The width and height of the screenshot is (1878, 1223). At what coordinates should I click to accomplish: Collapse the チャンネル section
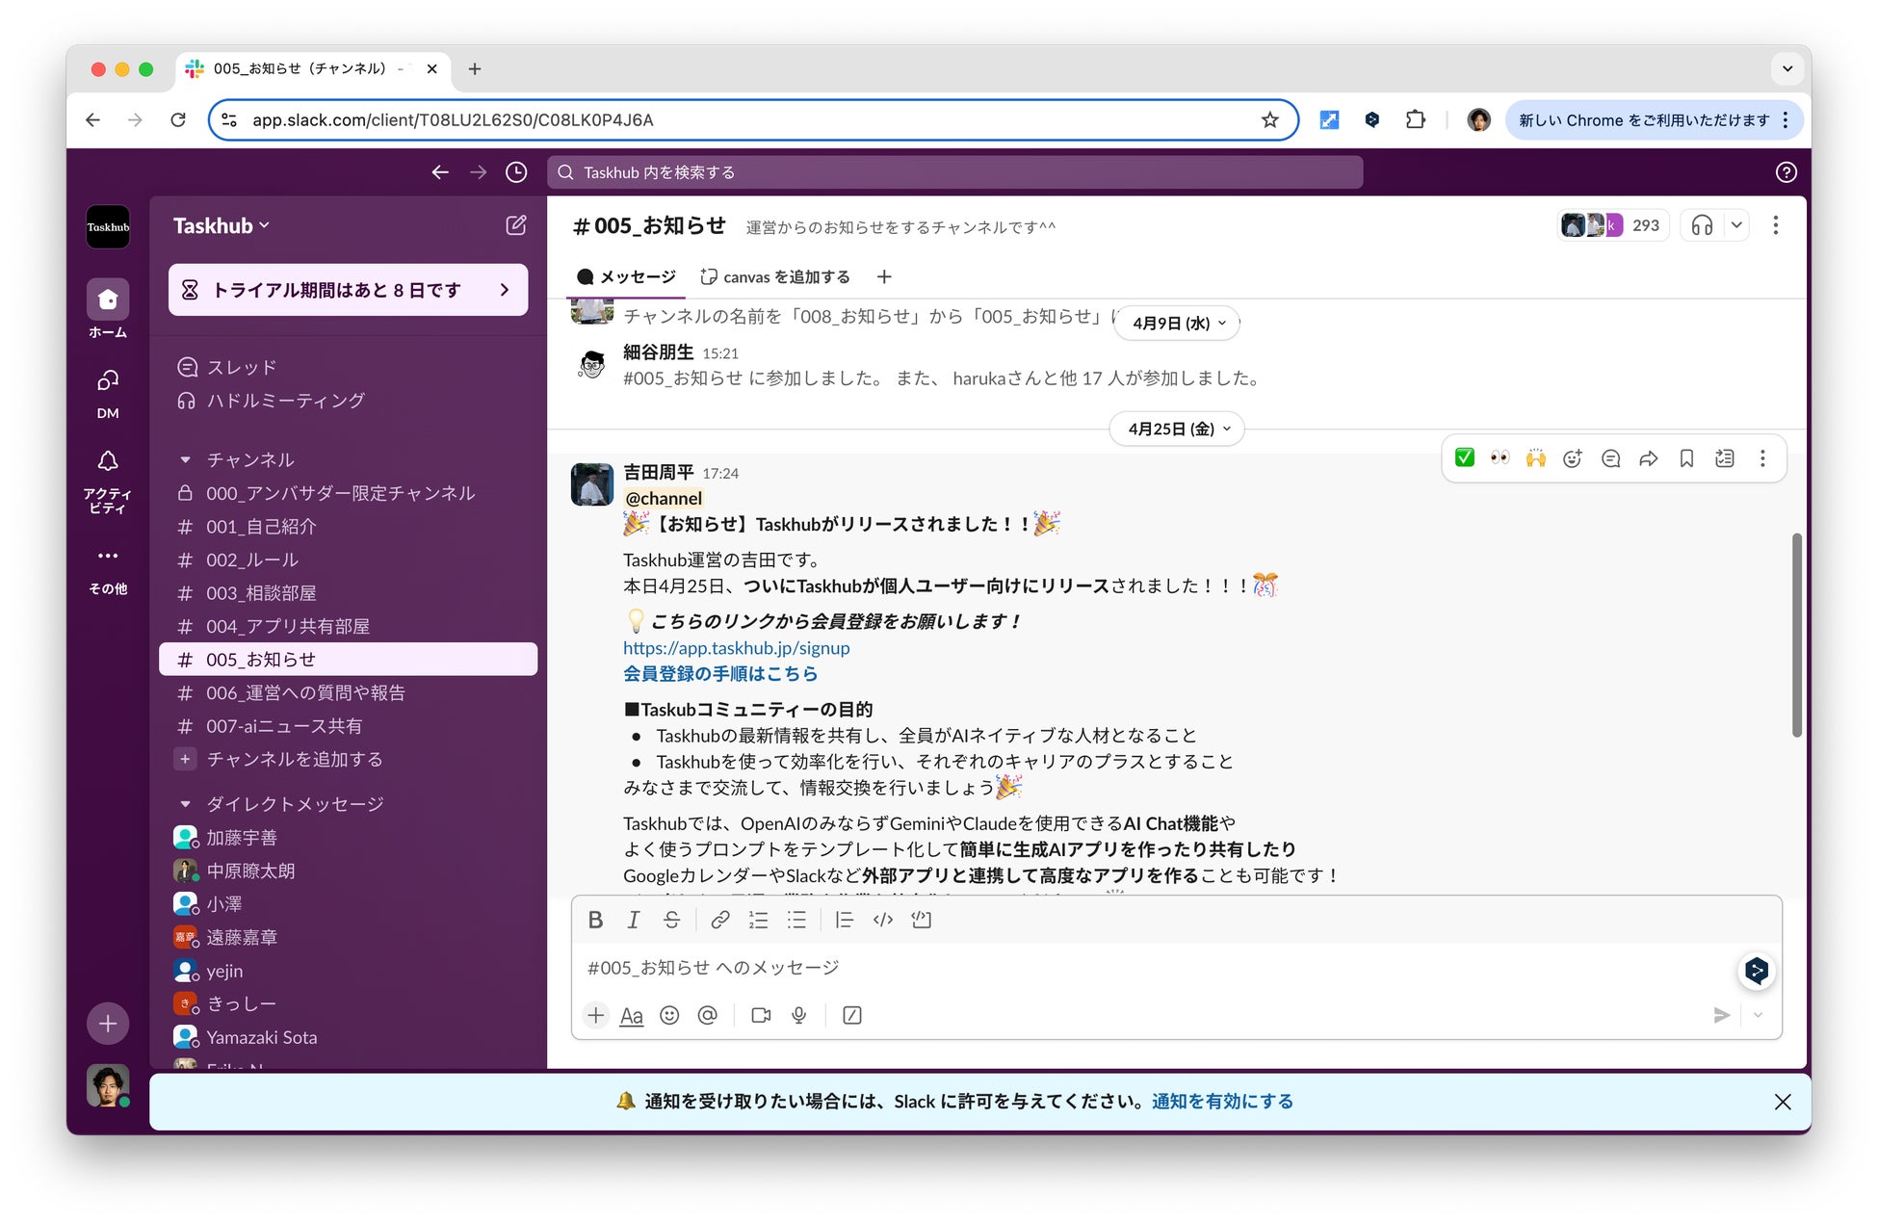[186, 460]
